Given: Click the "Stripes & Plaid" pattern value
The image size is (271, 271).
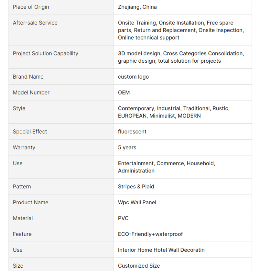Looking at the screenshot, I should [x=136, y=186].
